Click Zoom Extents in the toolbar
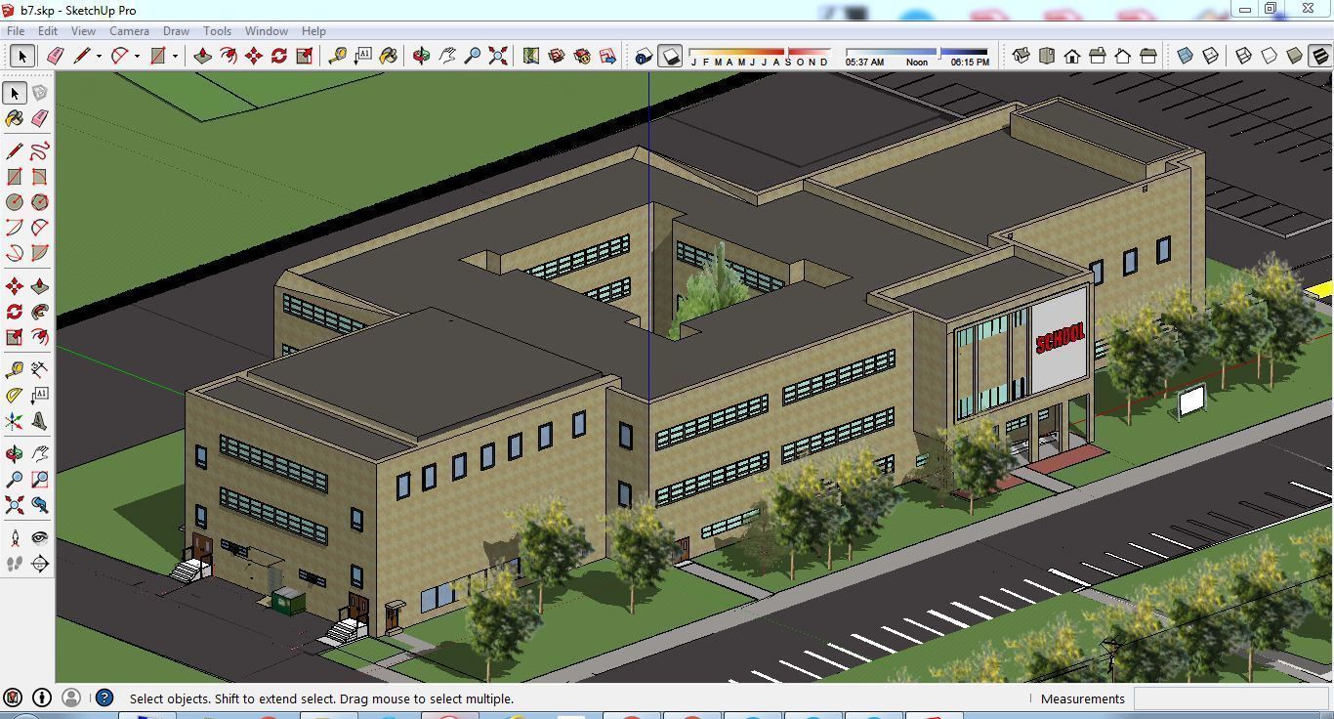Image resolution: width=1334 pixels, height=719 pixels. [x=496, y=56]
